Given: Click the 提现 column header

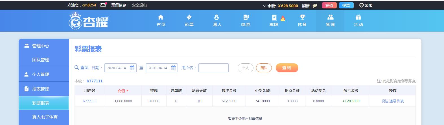Looking at the screenshot, I should coord(154,91).
